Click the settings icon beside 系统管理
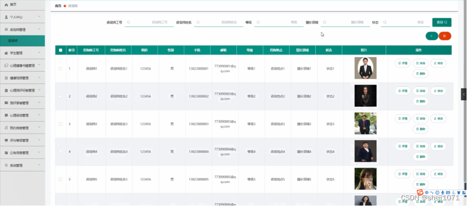467x206 pixels. click(6, 165)
